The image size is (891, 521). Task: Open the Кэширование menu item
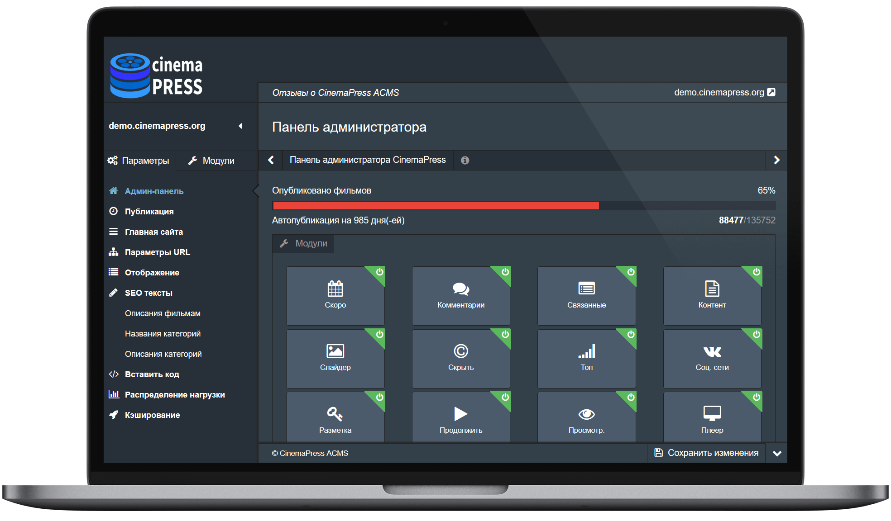[144, 415]
